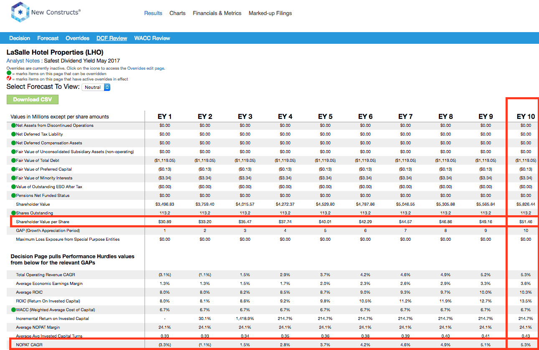Click the GAP (Growth Appreciation Period) label
539x350 pixels.
(48, 230)
